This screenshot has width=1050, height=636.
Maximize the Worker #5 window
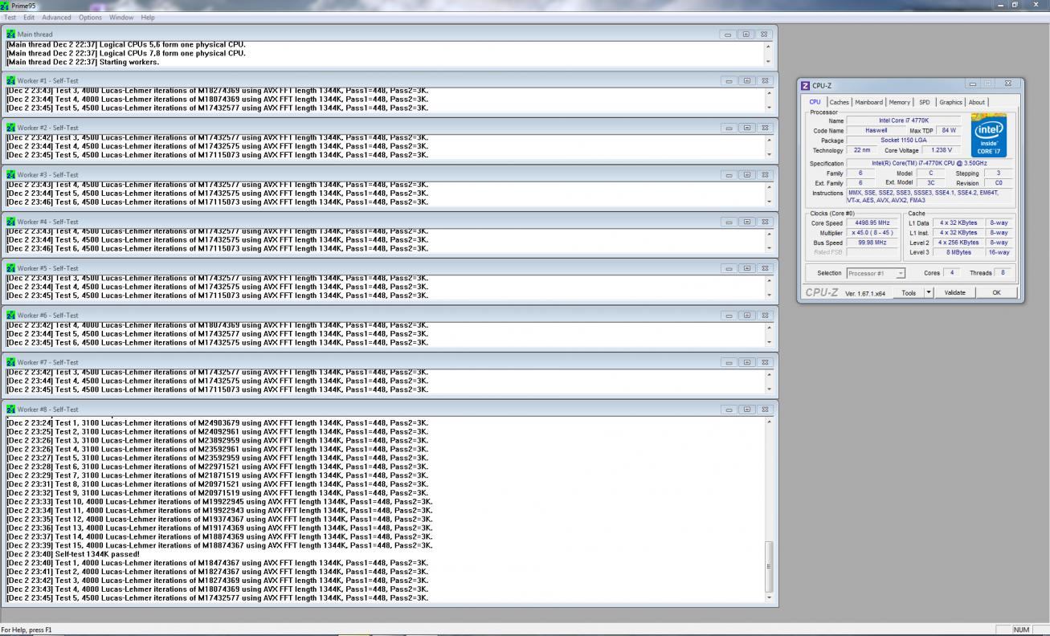[x=746, y=268]
